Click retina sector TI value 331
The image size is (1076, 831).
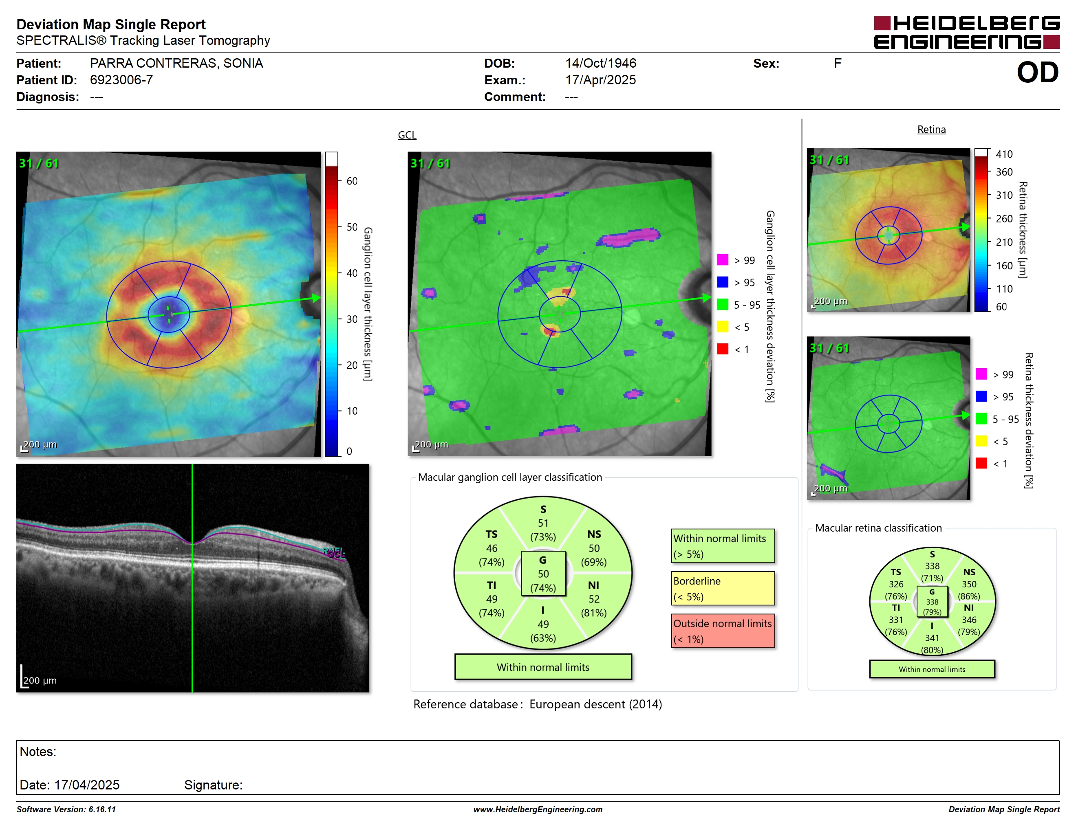[896, 620]
